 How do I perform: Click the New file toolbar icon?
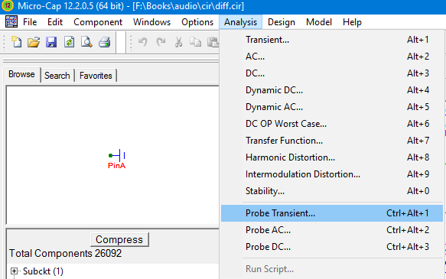pyautogui.click(x=16, y=42)
